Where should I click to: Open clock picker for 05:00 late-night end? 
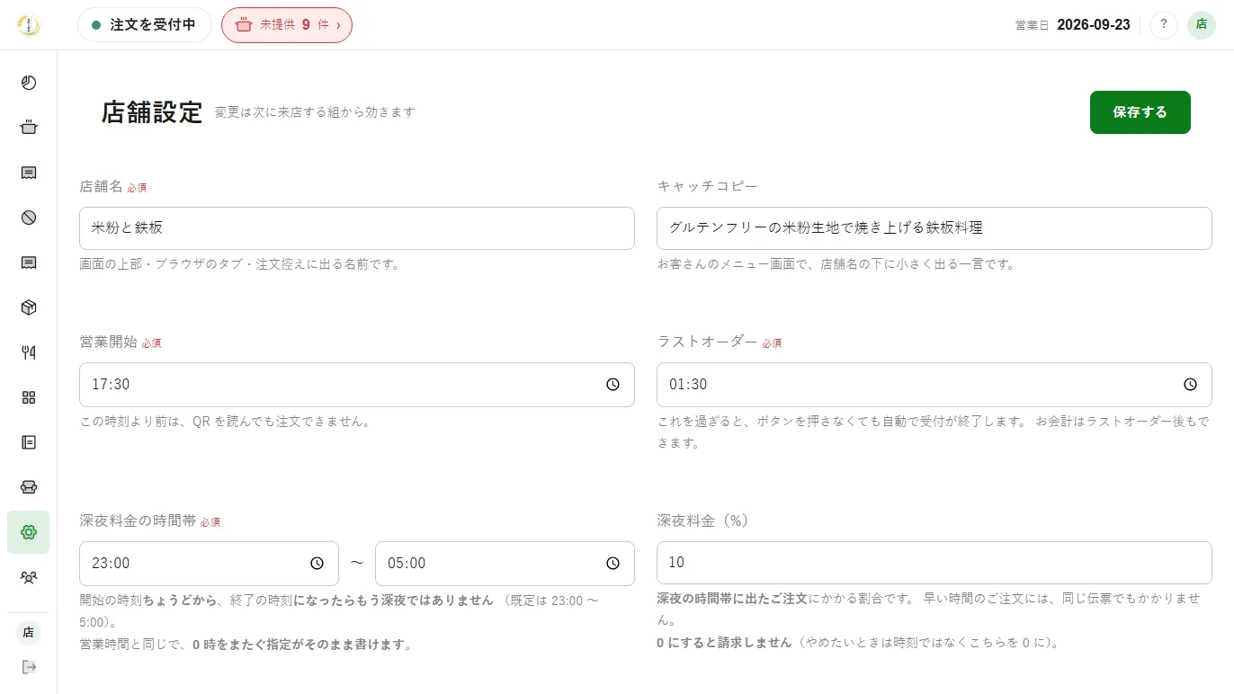coord(613,564)
